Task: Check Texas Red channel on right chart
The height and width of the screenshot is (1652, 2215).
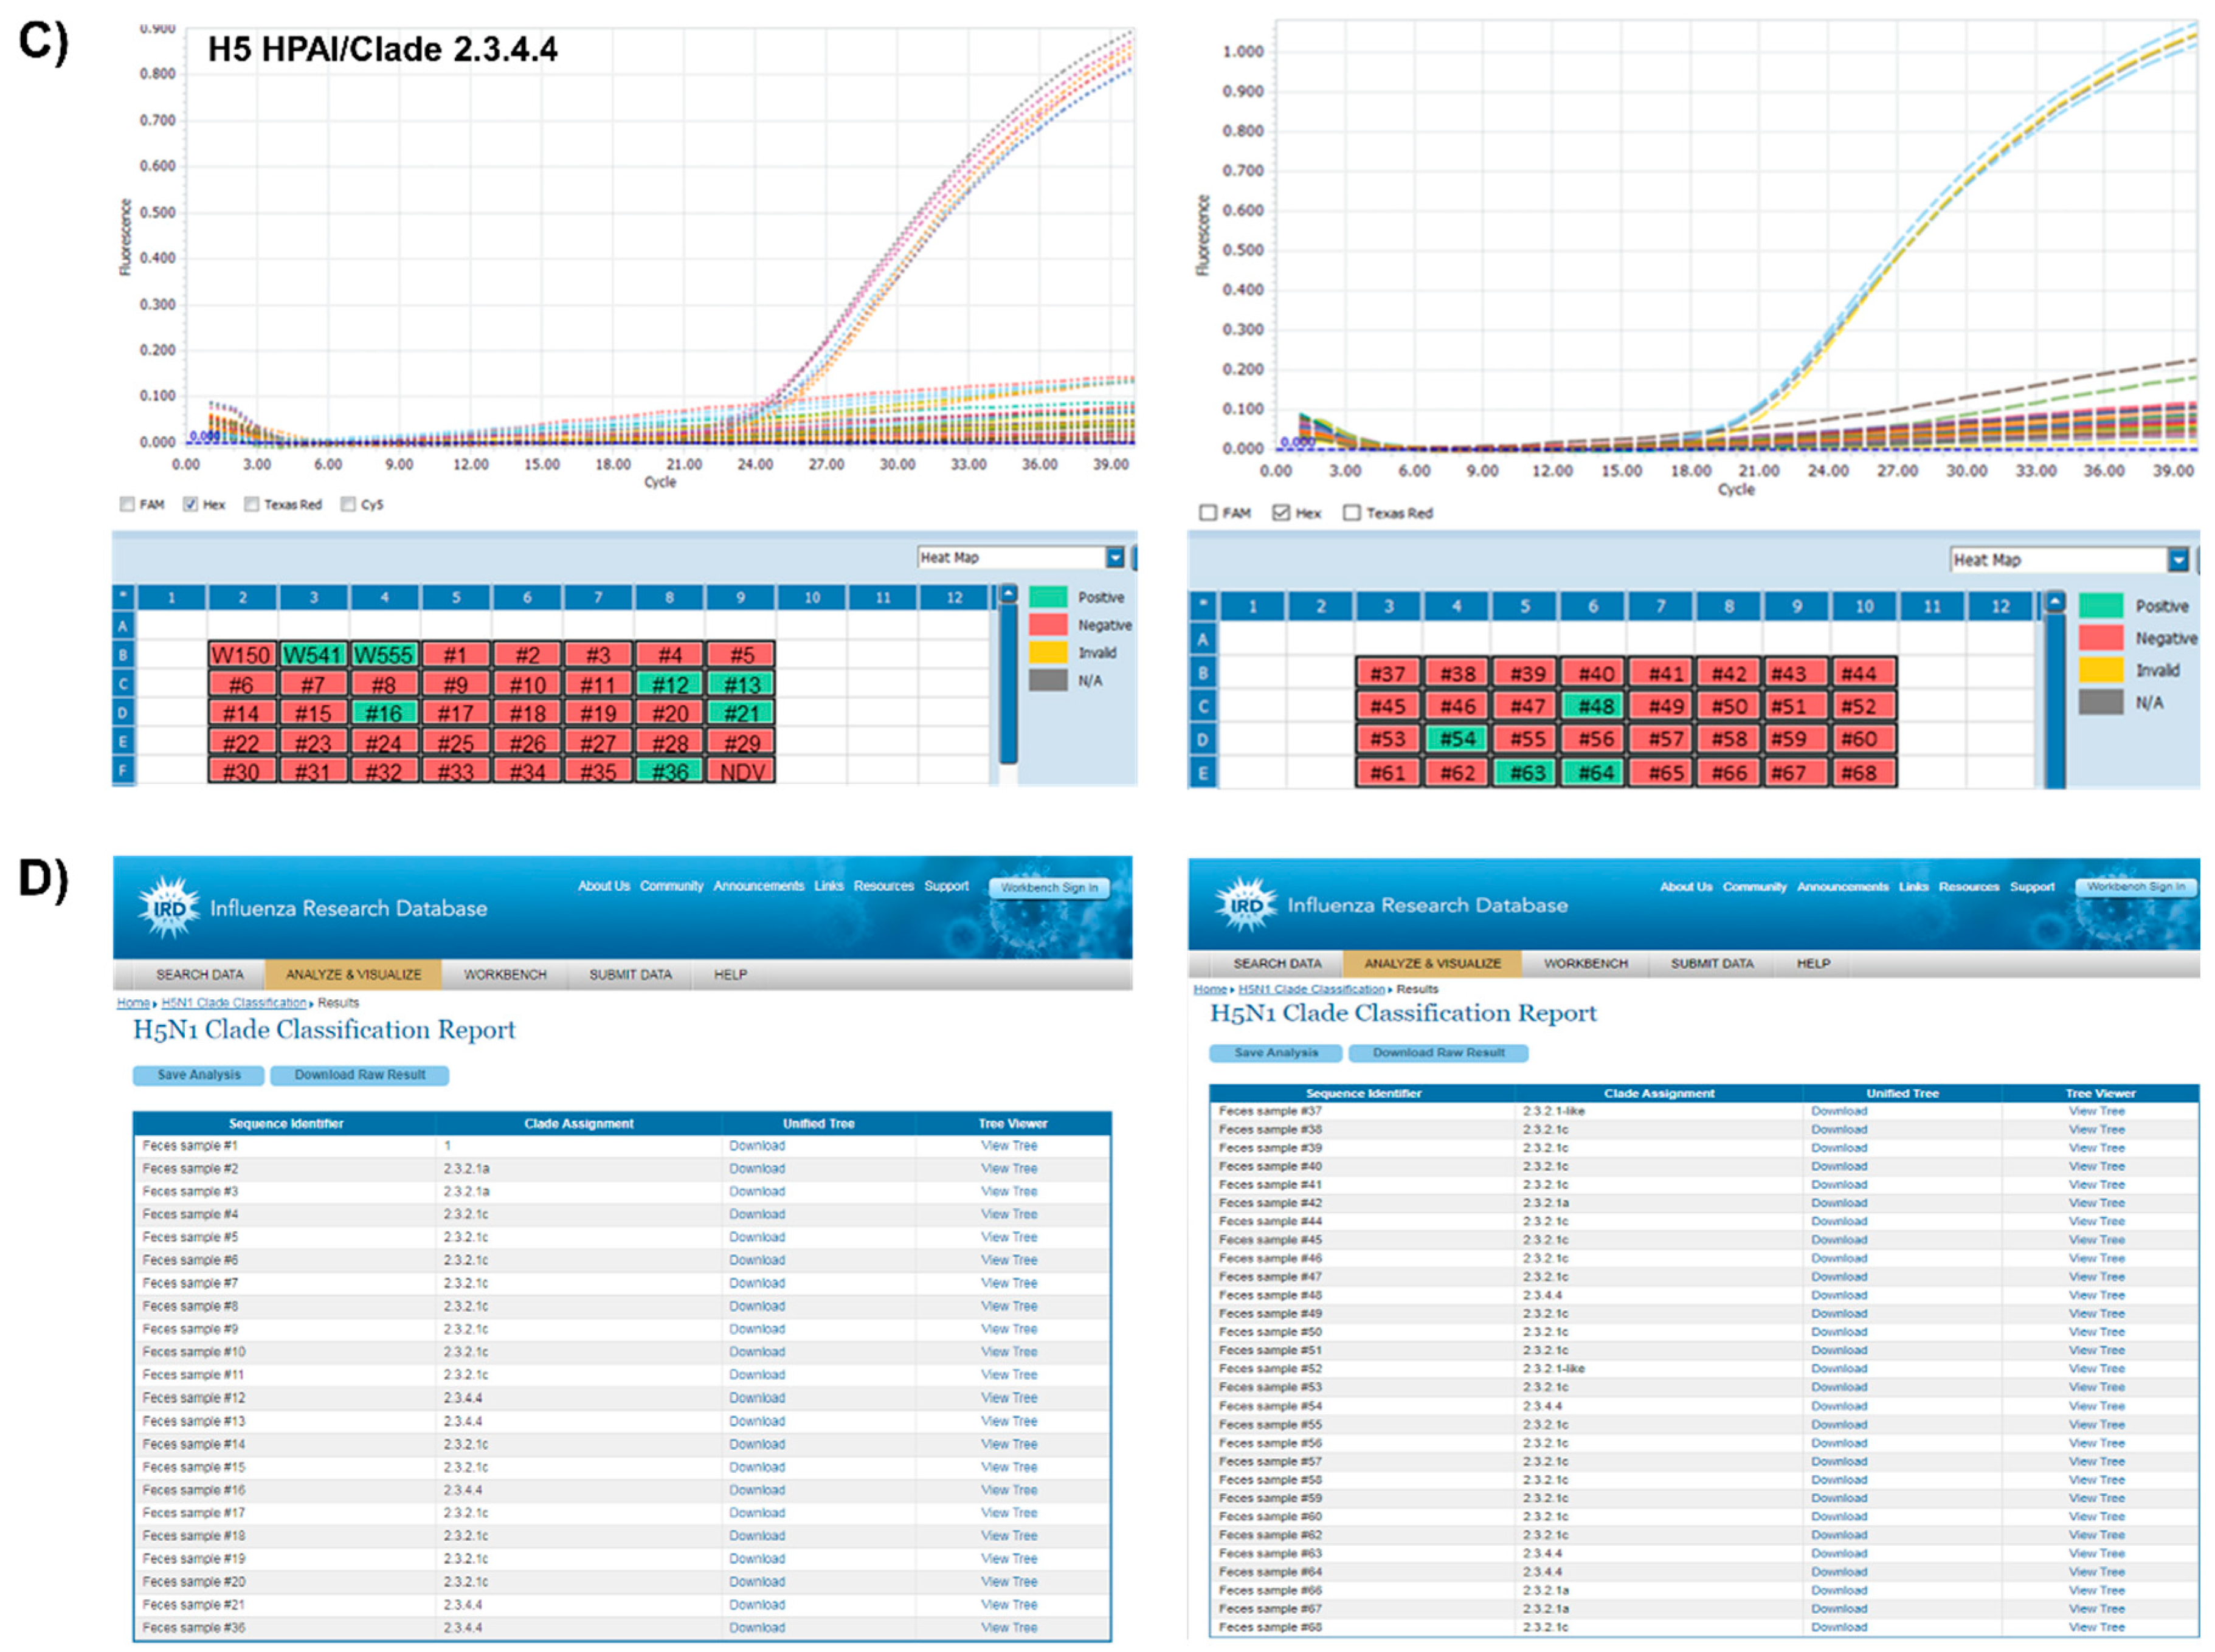Action: click(x=1352, y=513)
